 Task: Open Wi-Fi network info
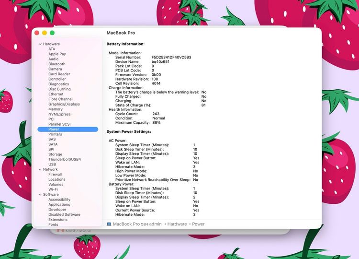click(x=53, y=190)
